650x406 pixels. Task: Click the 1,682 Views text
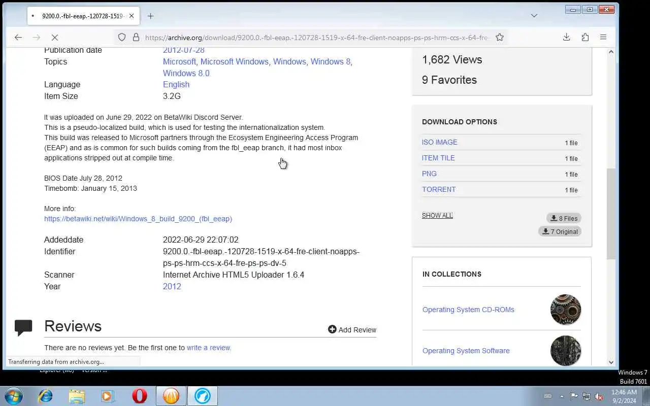(452, 59)
